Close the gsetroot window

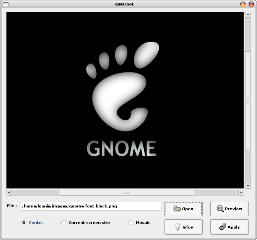[251, 4]
